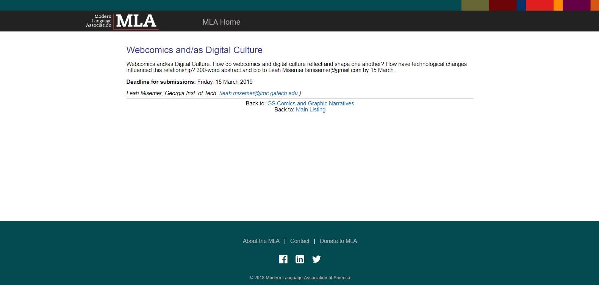The width and height of the screenshot is (599, 285).
Task: Open the Facebook icon in footer
Action: point(283,259)
